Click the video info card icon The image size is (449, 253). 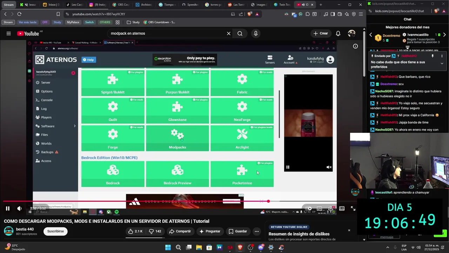click(355, 46)
